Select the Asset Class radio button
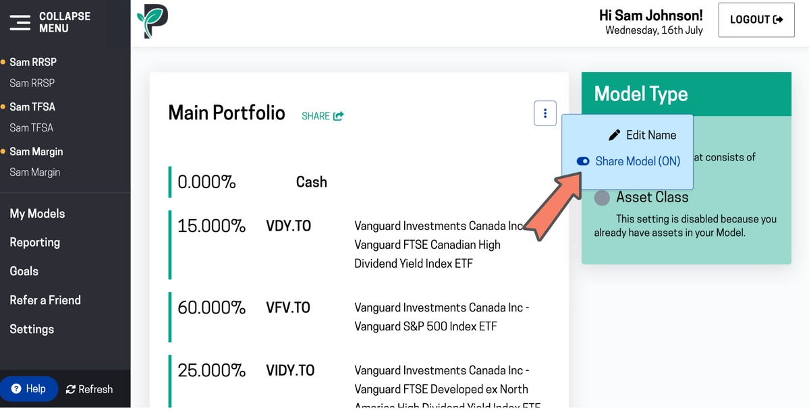The height and width of the screenshot is (412, 809). coord(602,198)
